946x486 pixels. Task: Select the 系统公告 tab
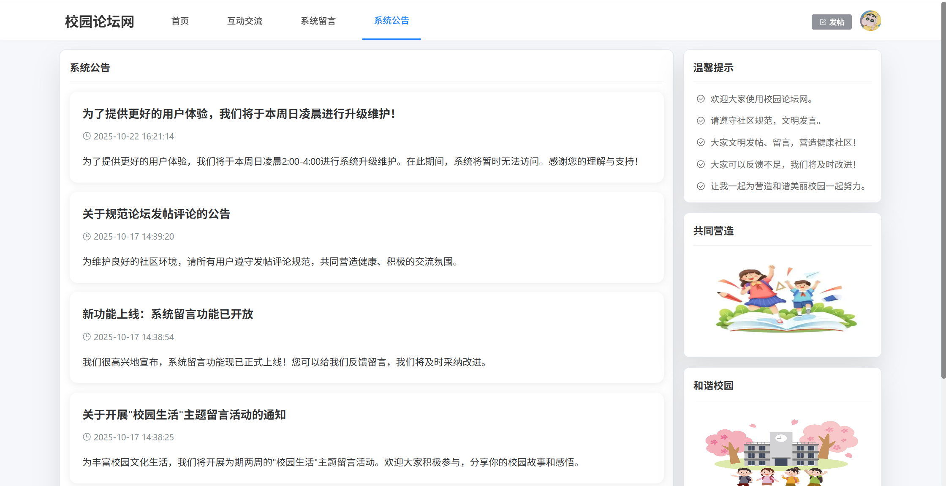(x=391, y=21)
